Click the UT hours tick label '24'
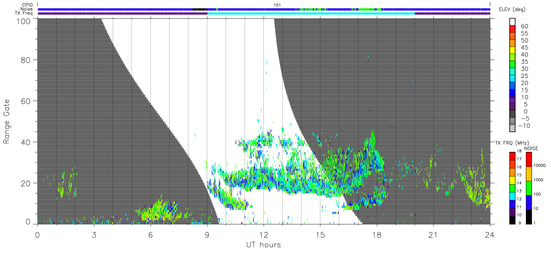The height and width of the screenshot is (254, 551). [490, 235]
